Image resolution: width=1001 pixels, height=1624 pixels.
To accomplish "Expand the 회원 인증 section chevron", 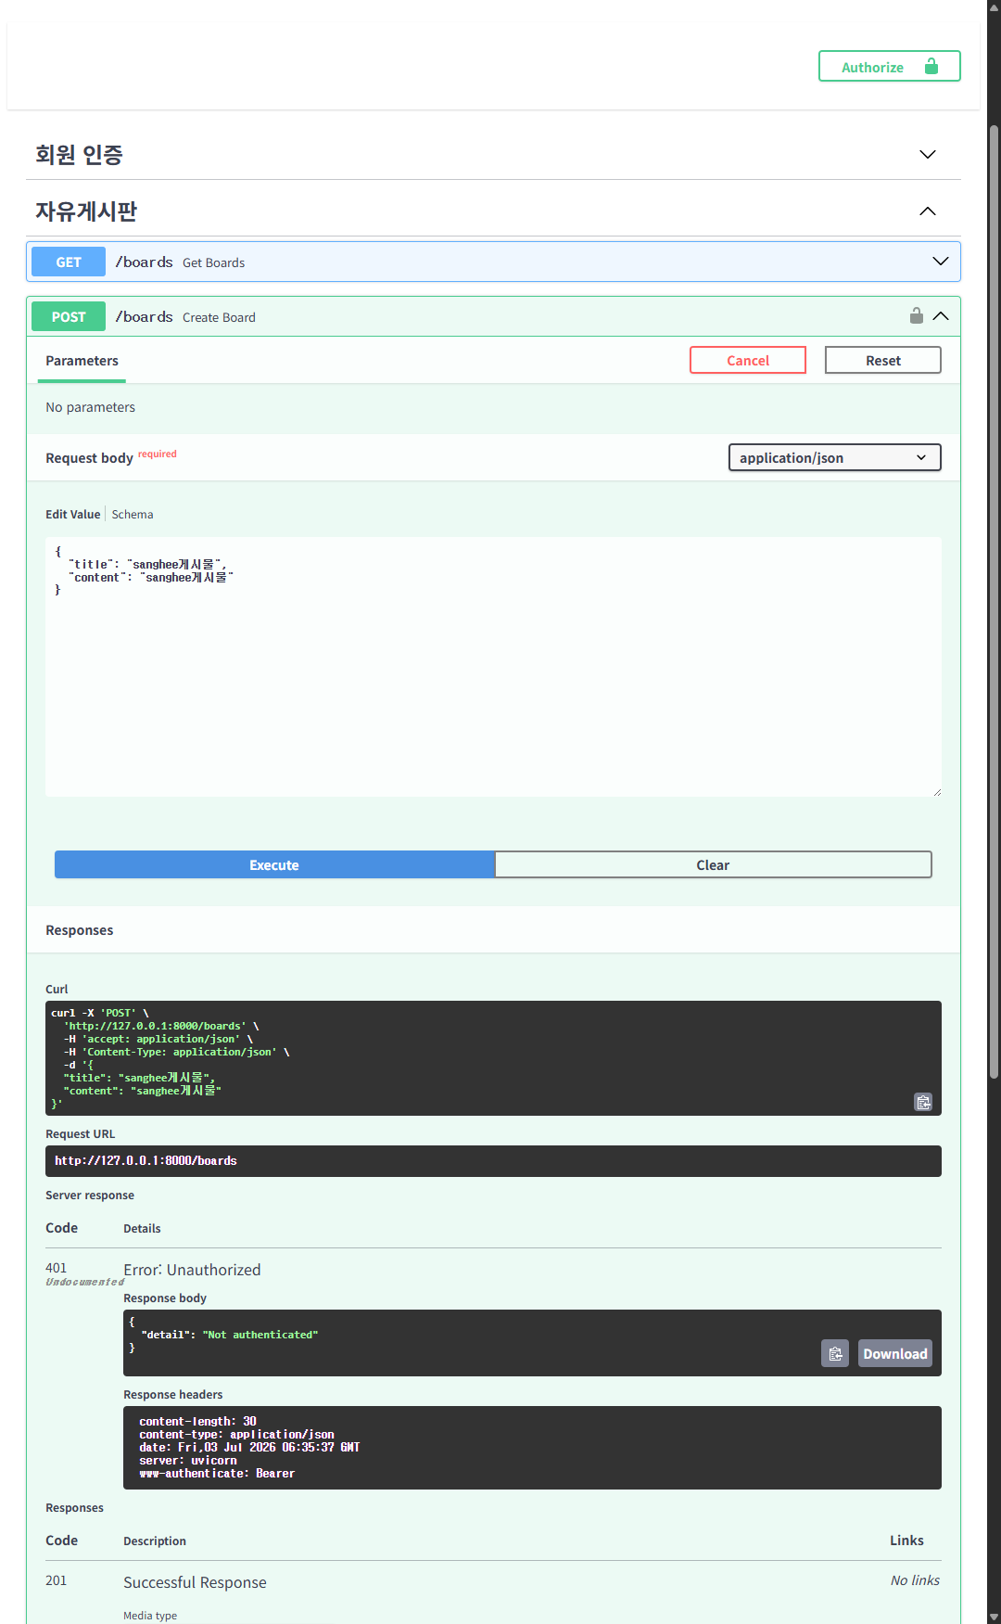I will tap(927, 154).
